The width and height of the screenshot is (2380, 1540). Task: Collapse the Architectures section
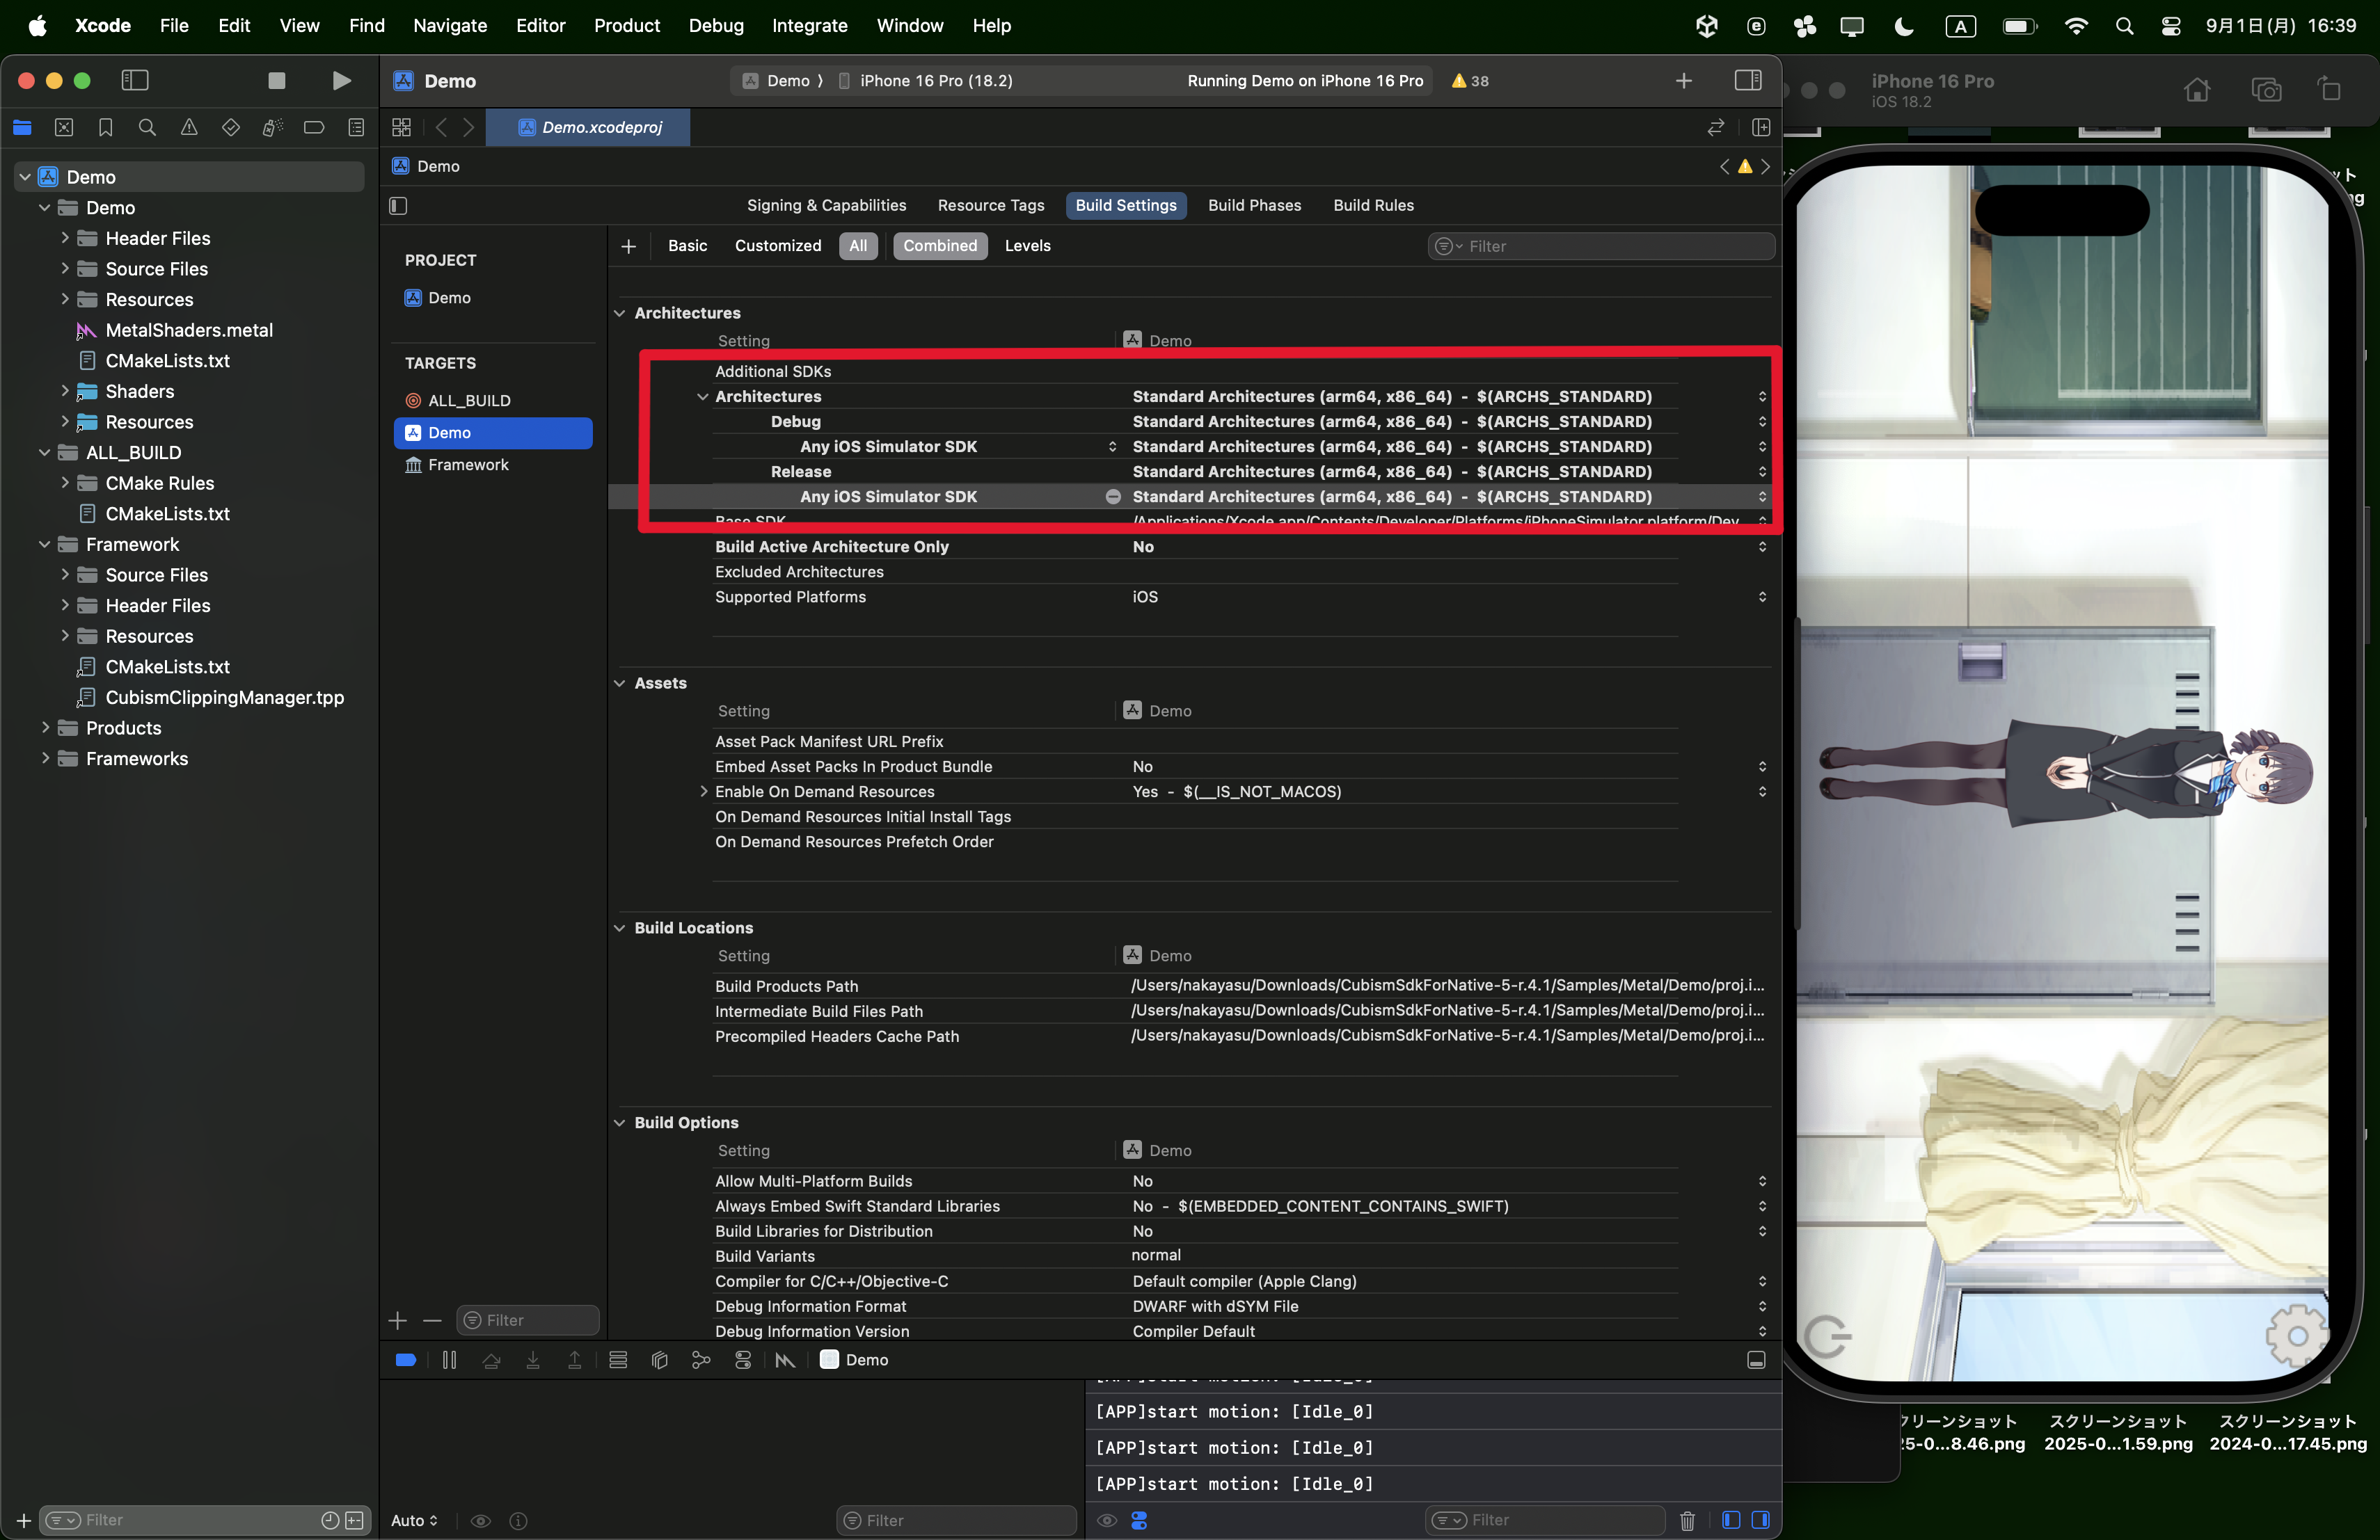click(619, 313)
